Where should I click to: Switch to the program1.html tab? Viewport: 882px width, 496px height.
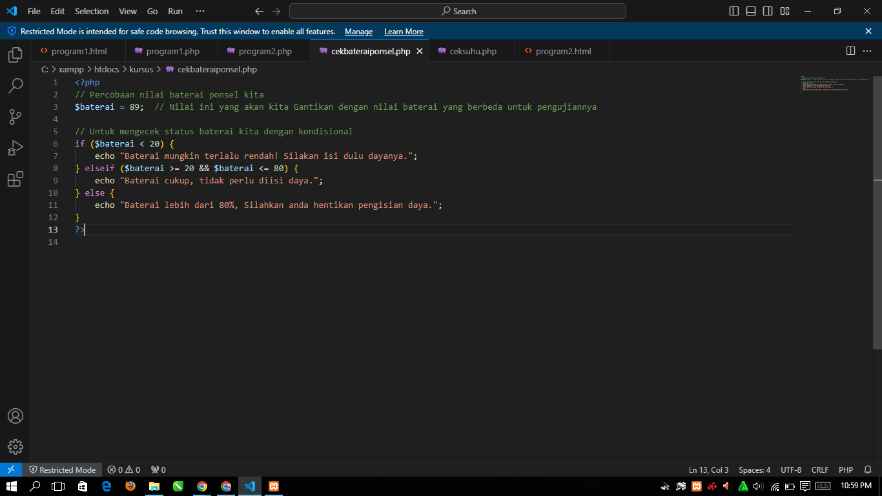click(78, 51)
